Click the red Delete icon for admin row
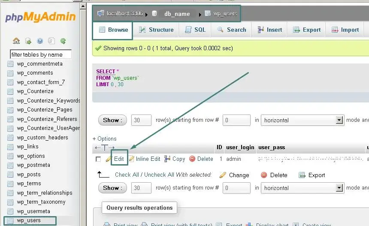This screenshot has width=369, height=226. pyautogui.click(x=192, y=159)
